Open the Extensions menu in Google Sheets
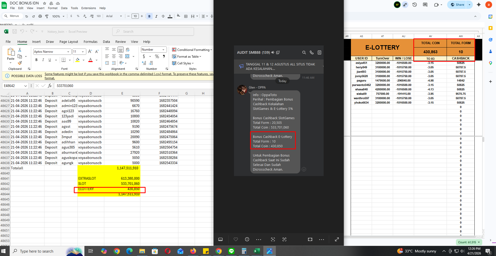 tap(89, 8)
